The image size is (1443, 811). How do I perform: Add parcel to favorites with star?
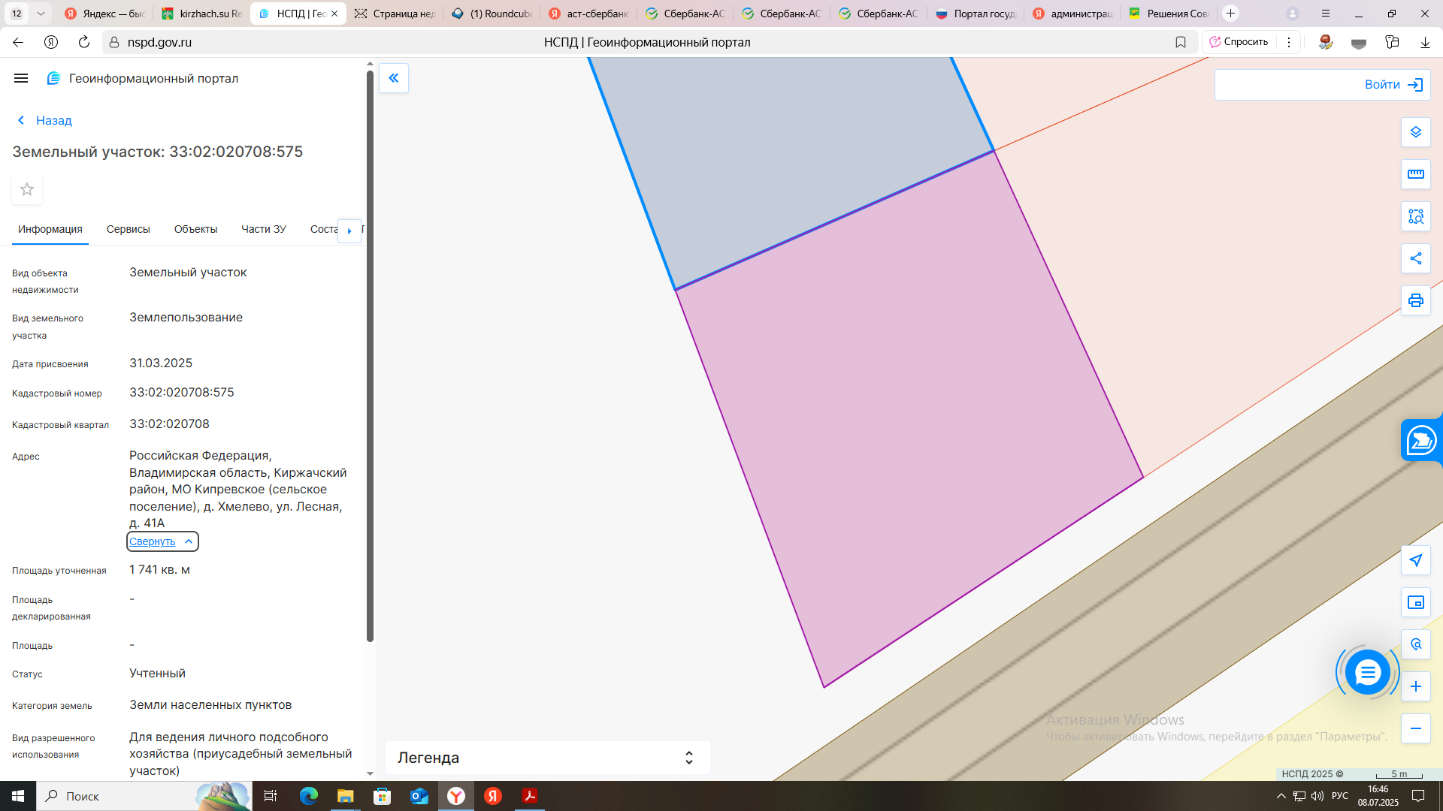click(27, 189)
